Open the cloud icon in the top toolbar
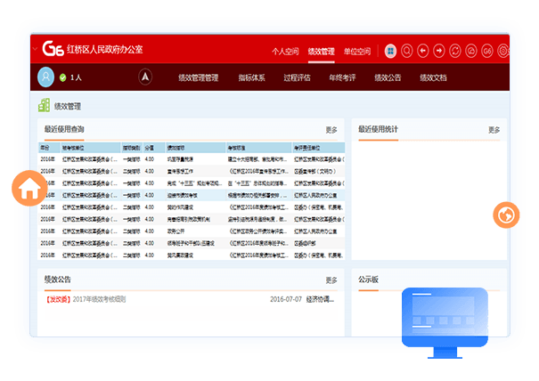Image resolution: width=539 pixels, height=381 pixels. click(471, 52)
